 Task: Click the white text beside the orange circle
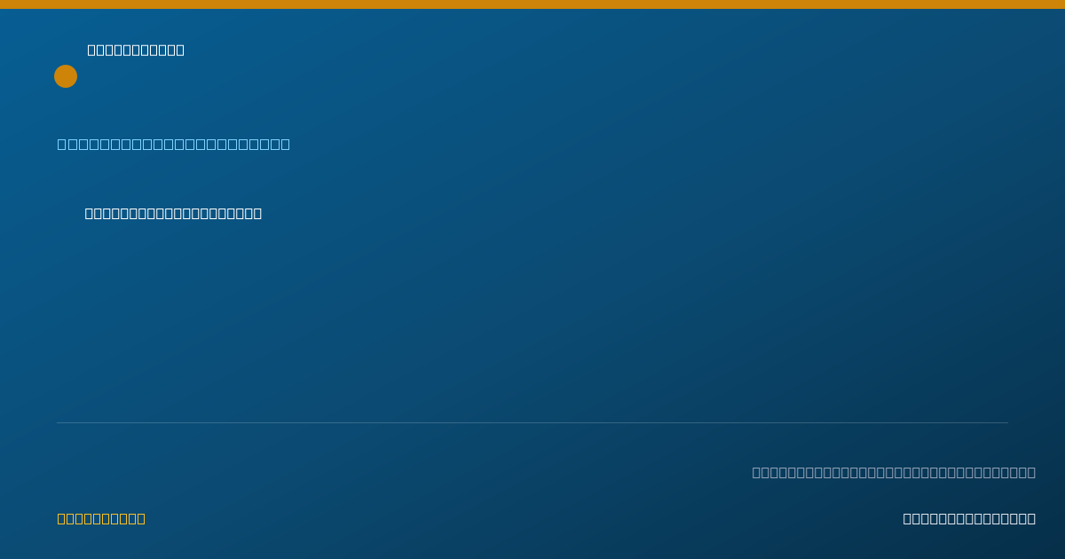[136, 50]
